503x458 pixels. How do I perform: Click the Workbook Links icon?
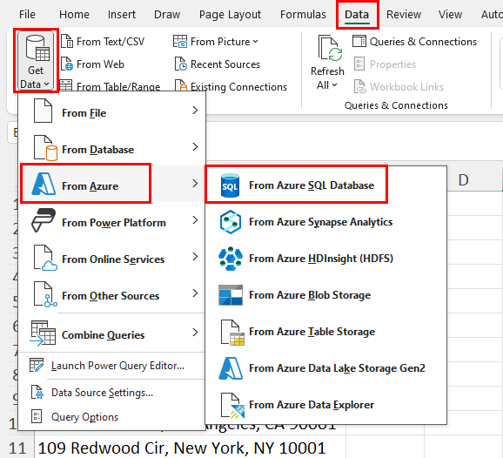click(x=359, y=87)
